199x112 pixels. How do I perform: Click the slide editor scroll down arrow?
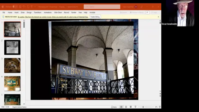click(160, 91)
